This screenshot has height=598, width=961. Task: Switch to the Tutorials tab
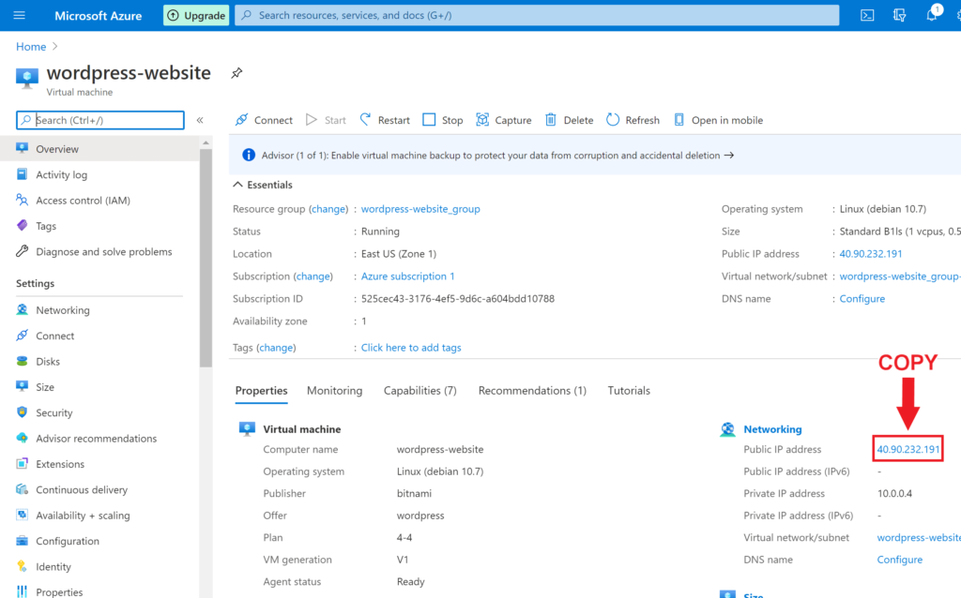tap(629, 391)
